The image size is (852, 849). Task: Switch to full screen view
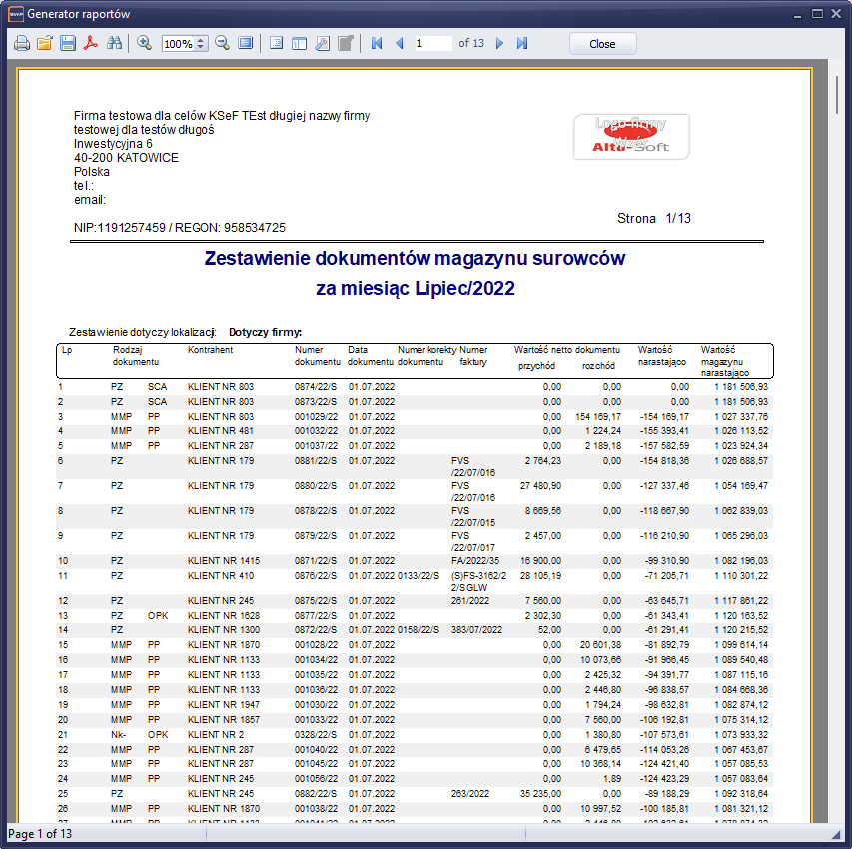(x=245, y=44)
